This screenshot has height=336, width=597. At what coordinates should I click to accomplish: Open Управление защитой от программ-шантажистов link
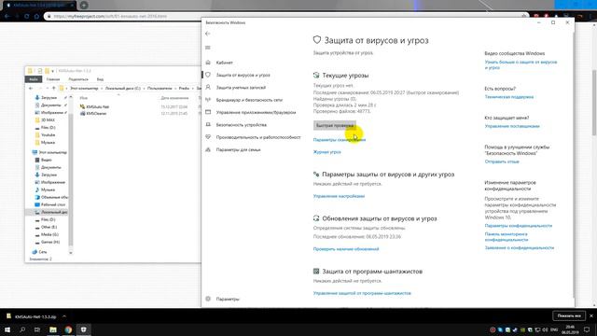click(362, 293)
